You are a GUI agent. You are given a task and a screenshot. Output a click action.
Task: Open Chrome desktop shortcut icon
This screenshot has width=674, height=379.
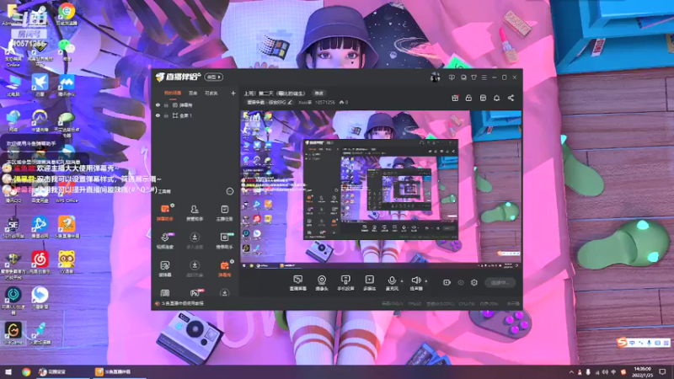[67, 14]
